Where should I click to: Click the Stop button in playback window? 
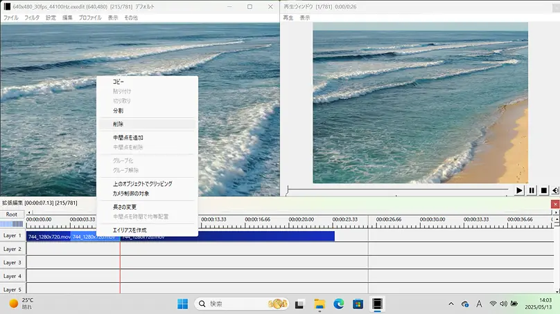(x=543, y=191)
